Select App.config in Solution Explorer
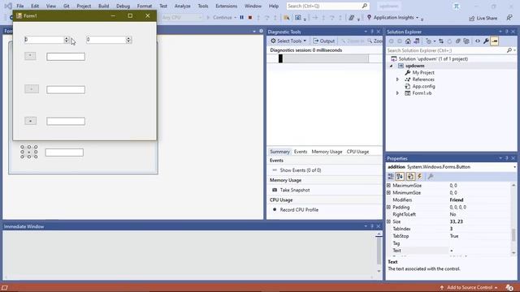The height and width of the screenshot is (292, 520). pyautogui.click(x=423, y=87)
